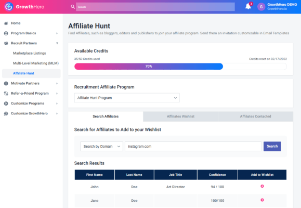Viewport: 301px width, 208px height.
Task: Open the notifications bell icon
Action: pyautogui.click(x=248, y=7)
